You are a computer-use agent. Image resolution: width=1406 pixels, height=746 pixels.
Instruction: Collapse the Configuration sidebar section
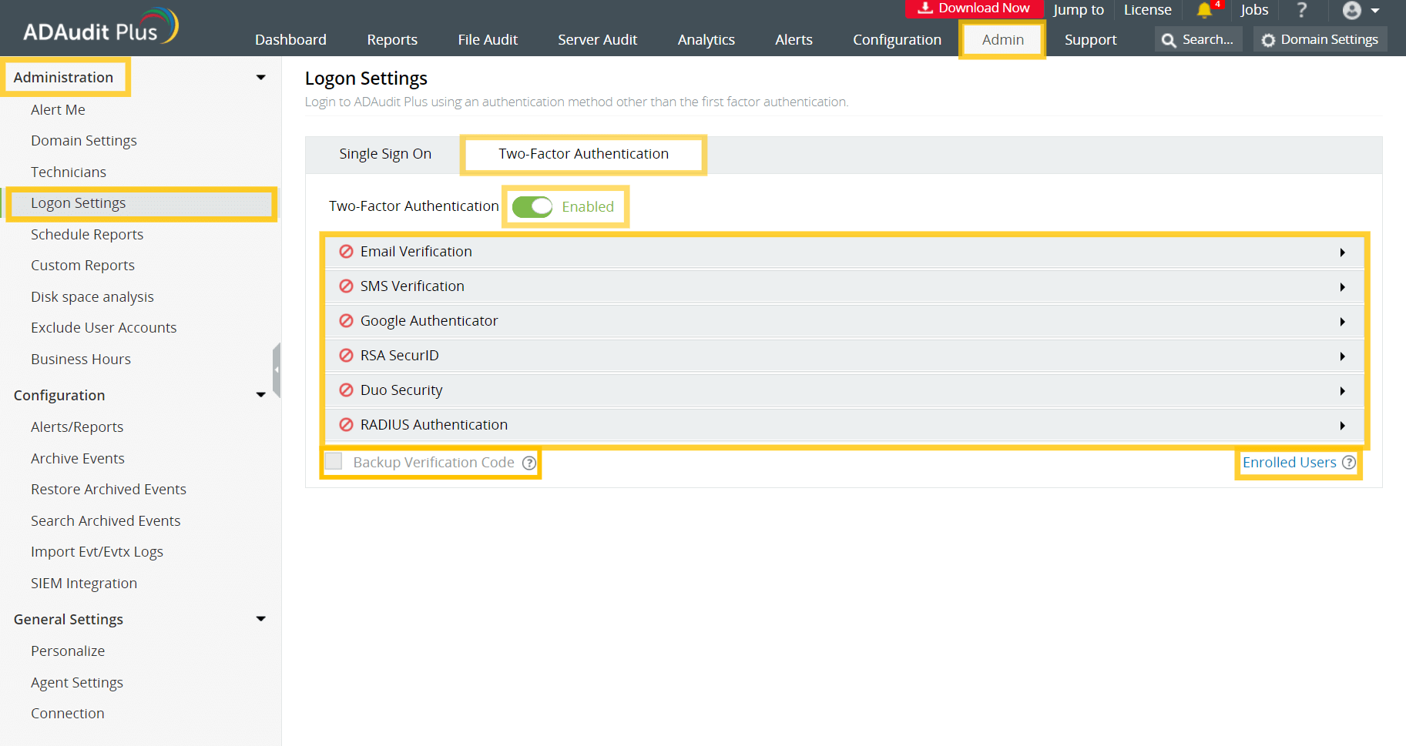(261, 396)
